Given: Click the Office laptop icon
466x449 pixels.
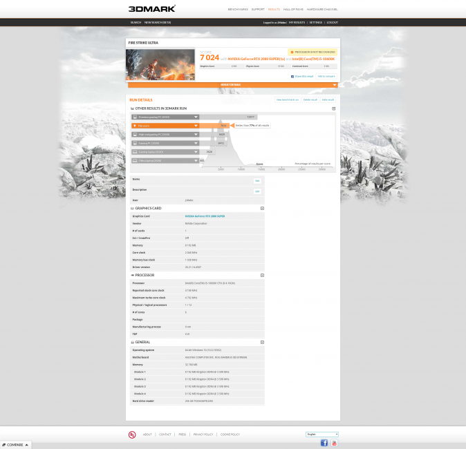Looking at the screenshot, I should click(135, 161).
